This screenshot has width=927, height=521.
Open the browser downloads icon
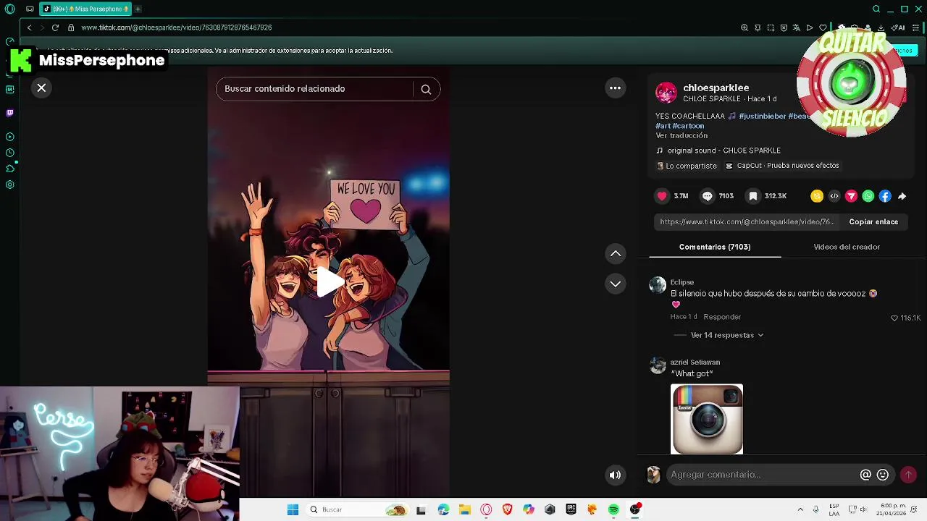881,27
